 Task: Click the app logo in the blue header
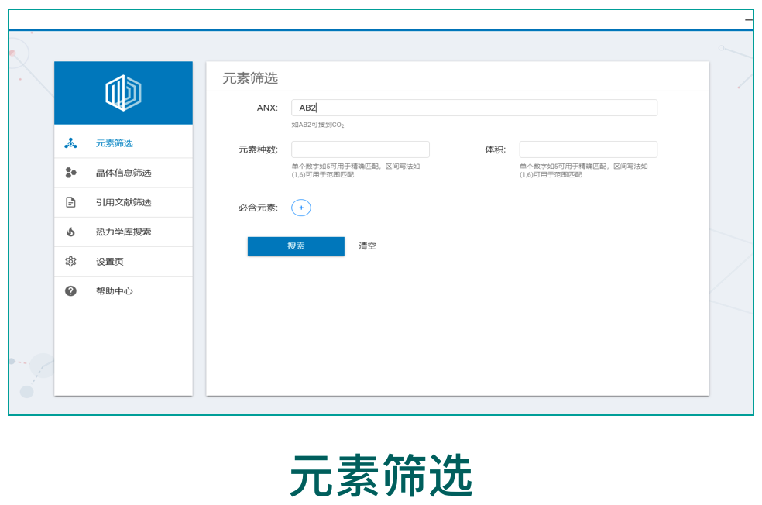[x=123, y=93]
